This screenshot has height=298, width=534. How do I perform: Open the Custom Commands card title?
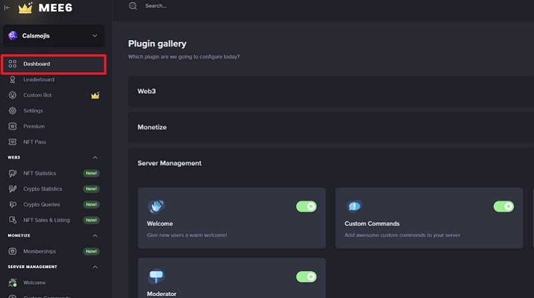(372, 223)
